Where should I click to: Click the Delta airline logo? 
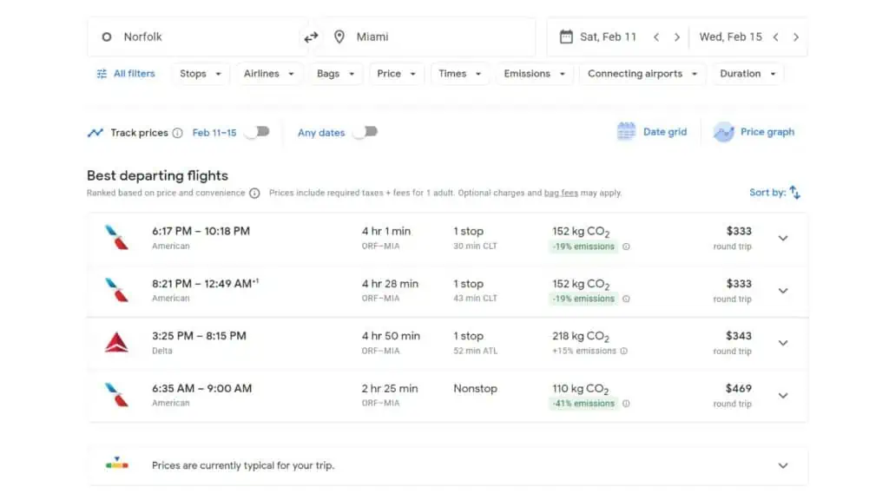coord(117,342)
